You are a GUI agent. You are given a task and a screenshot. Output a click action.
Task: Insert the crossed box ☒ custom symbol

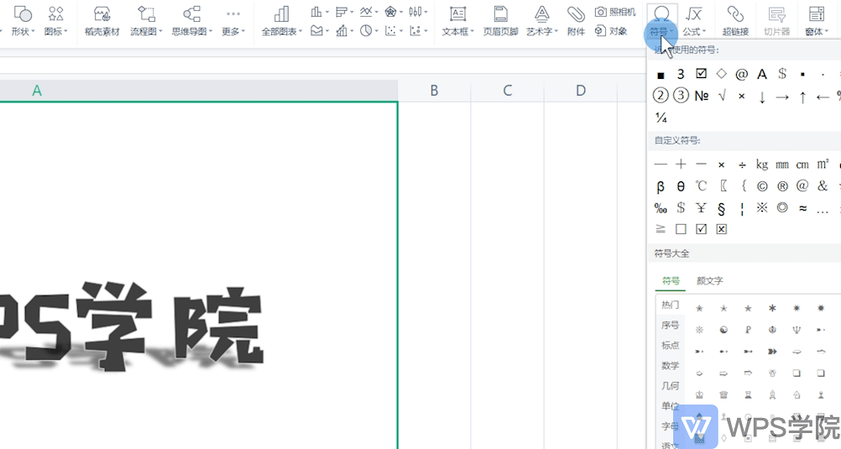click(721, 229)
